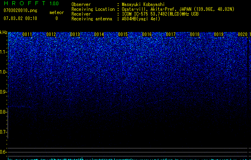Click time marker 0017

(171, 34)
